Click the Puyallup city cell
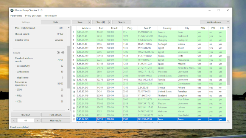 tap(187, 92)
